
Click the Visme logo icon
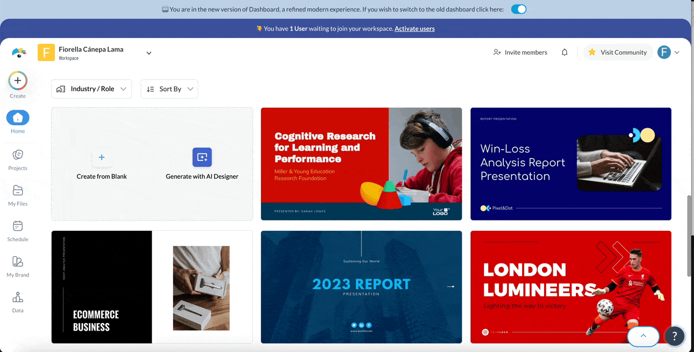pos(19,53)
